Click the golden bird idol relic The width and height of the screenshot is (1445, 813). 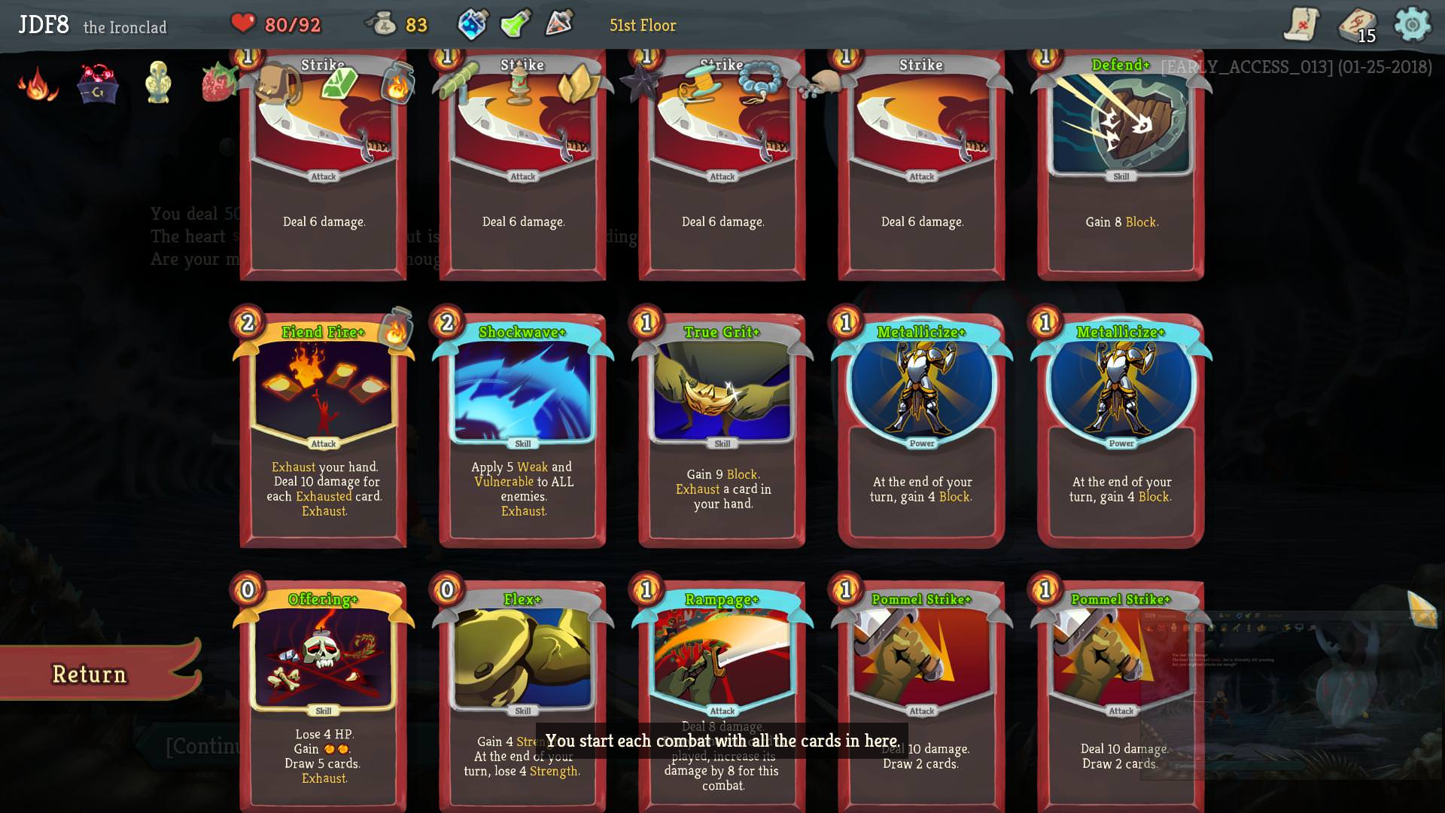click(158, 82)
